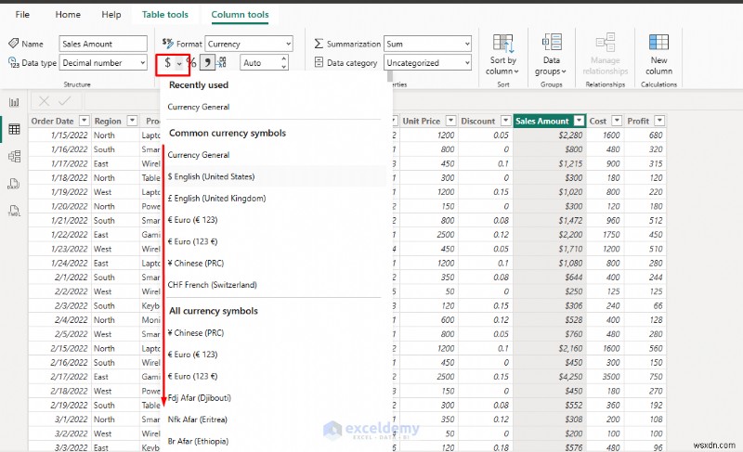Open Table view from the sidebar
Screen dimensions: 743x452
pos(14,129)
